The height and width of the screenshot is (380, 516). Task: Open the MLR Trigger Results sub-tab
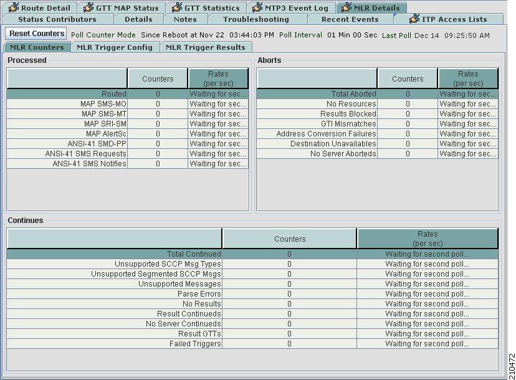(x=206, y=47)
